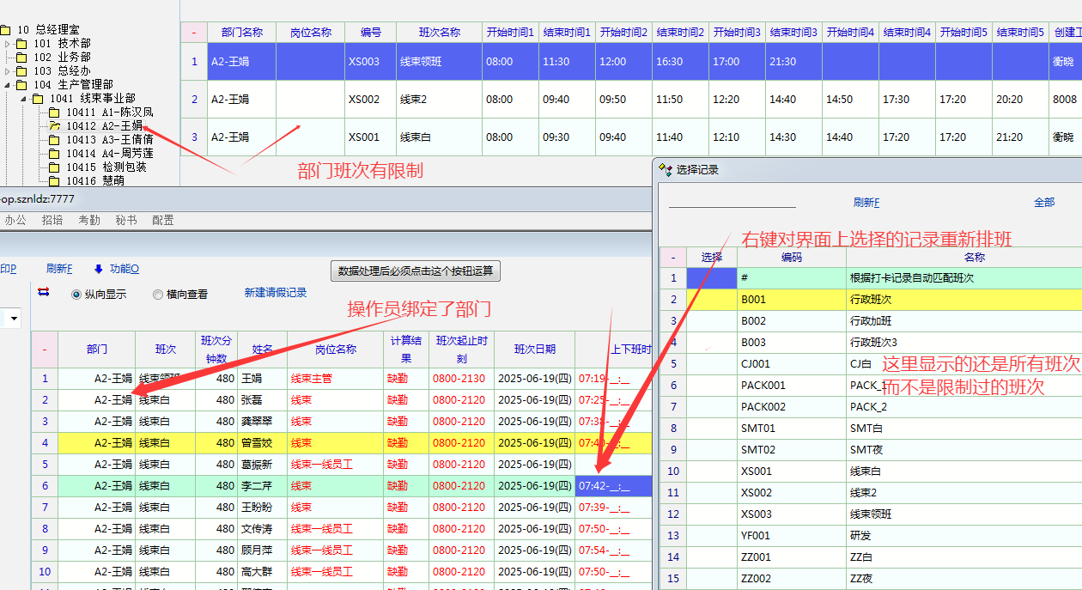Click the highlighted blue 选择 cell in row 1
The image size is (1082, 590).
(711, 278)
